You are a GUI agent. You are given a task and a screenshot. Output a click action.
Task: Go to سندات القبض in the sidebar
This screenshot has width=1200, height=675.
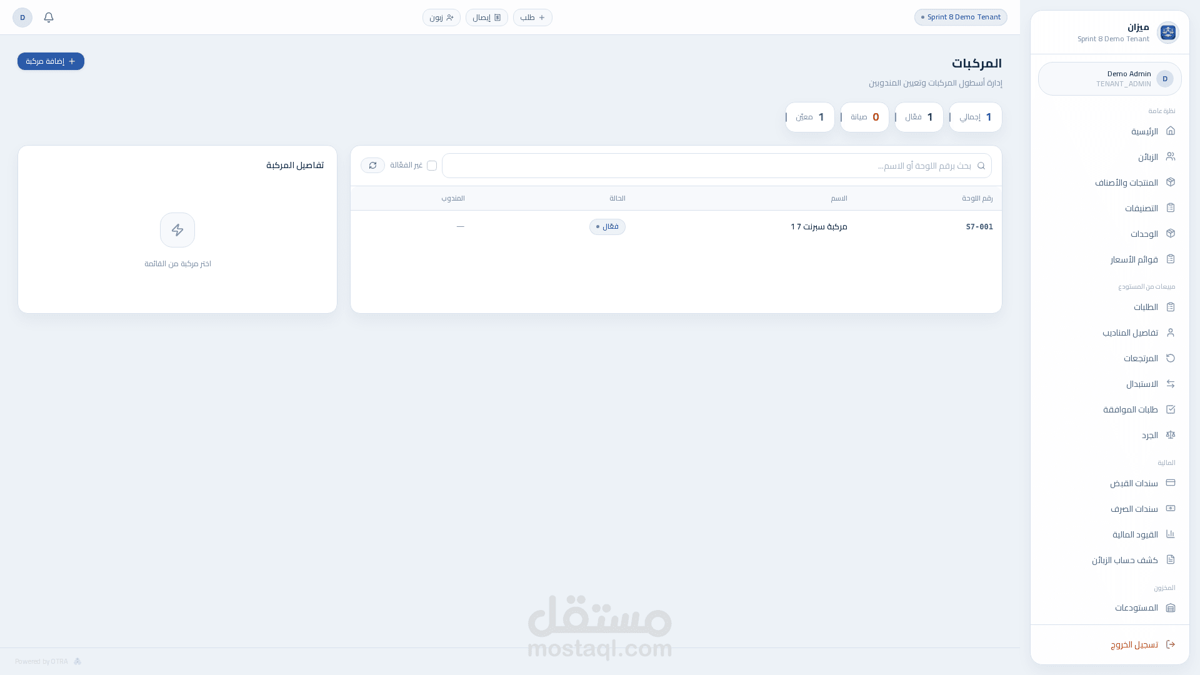(1133, 483)
